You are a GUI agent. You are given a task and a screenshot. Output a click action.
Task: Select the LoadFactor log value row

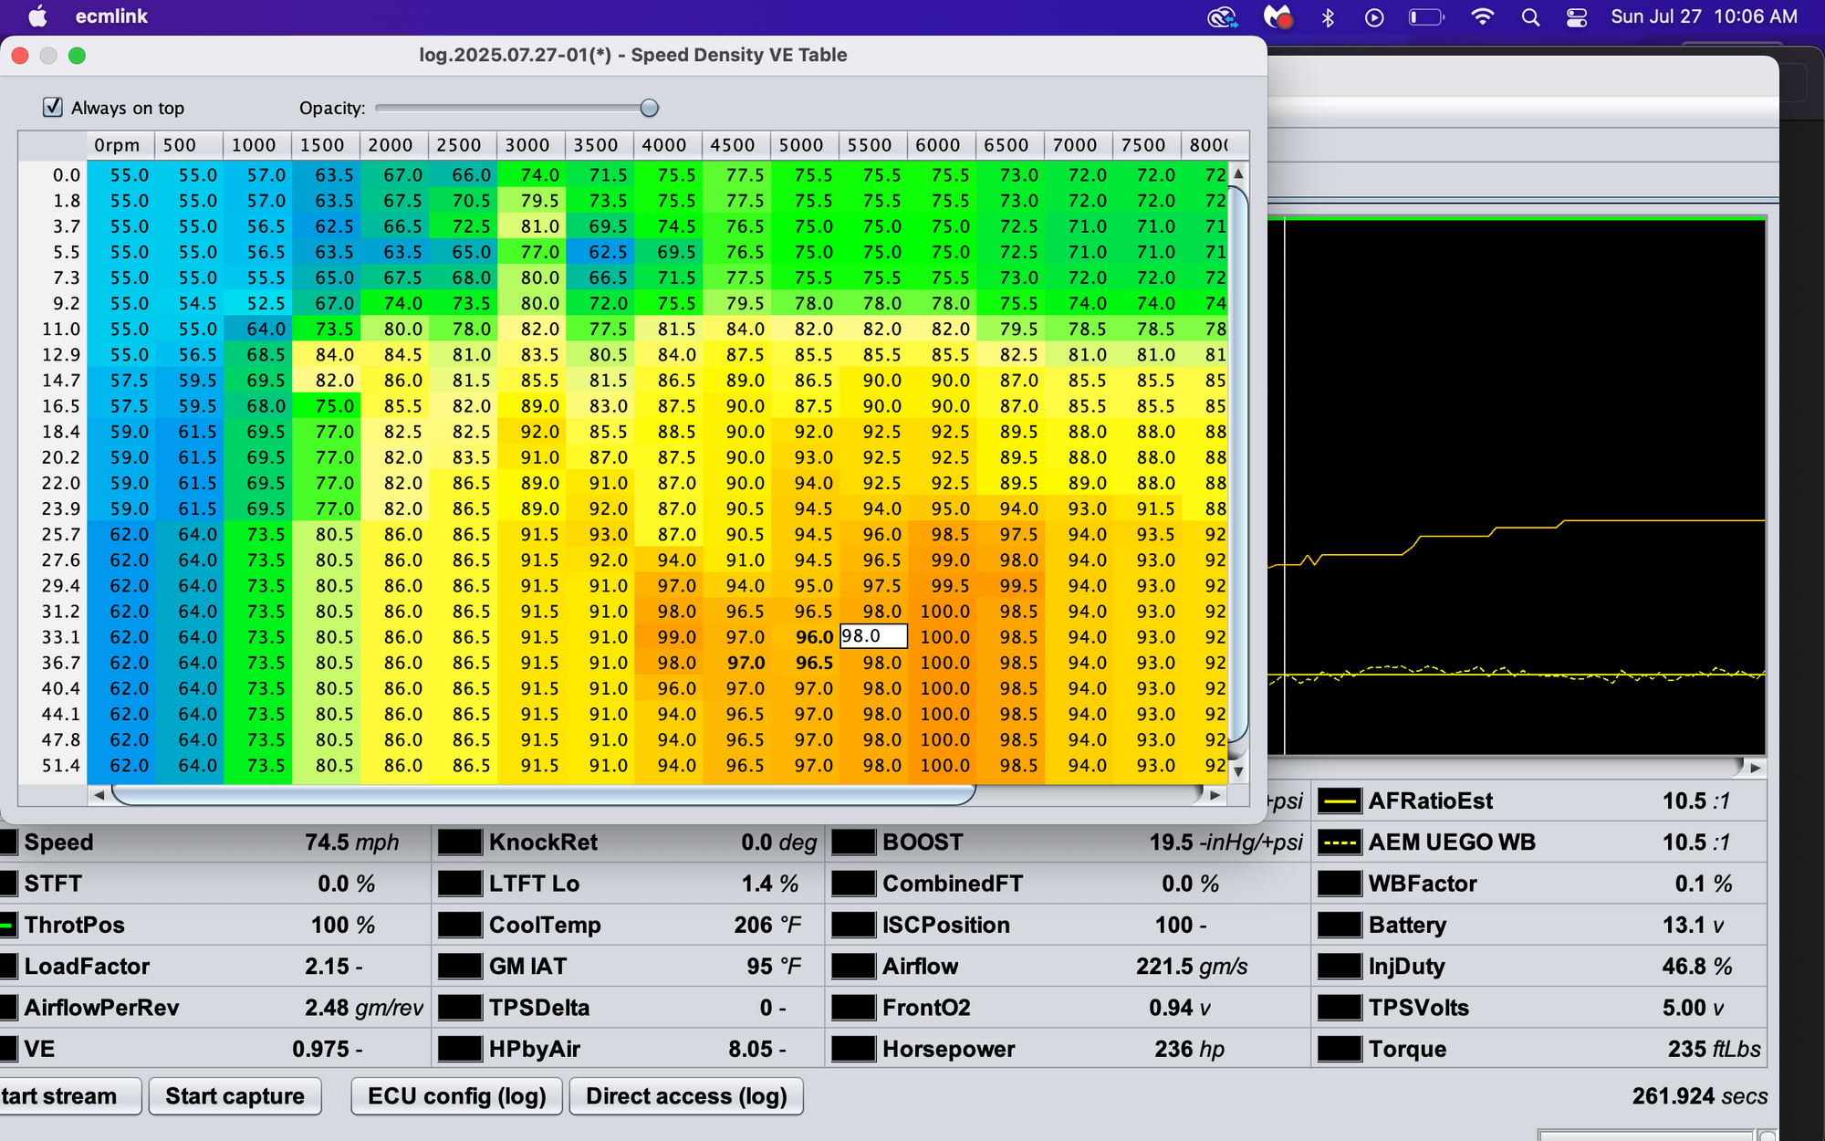click(x=214, y=967)
